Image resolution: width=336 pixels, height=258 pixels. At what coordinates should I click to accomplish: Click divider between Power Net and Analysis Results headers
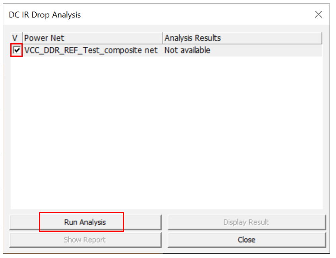coord(163,38)
